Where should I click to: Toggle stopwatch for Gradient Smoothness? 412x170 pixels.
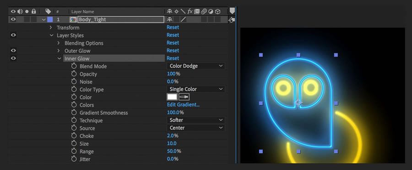[x=74, y=113]
